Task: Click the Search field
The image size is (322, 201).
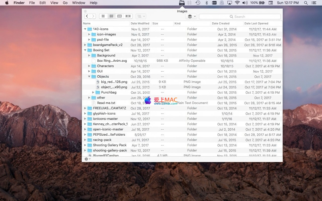Action: click(239, 17)
